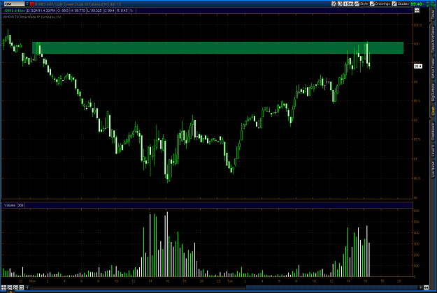Screen dimensions: 437x293
Task: Click the D: 5/24/11 4:30 PM readout
Action: [41, 10]
